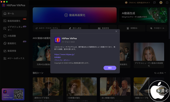Open その他ツール more tools
Image resolution: width=170 pixels, height=102 pixels.
[157, 28]
